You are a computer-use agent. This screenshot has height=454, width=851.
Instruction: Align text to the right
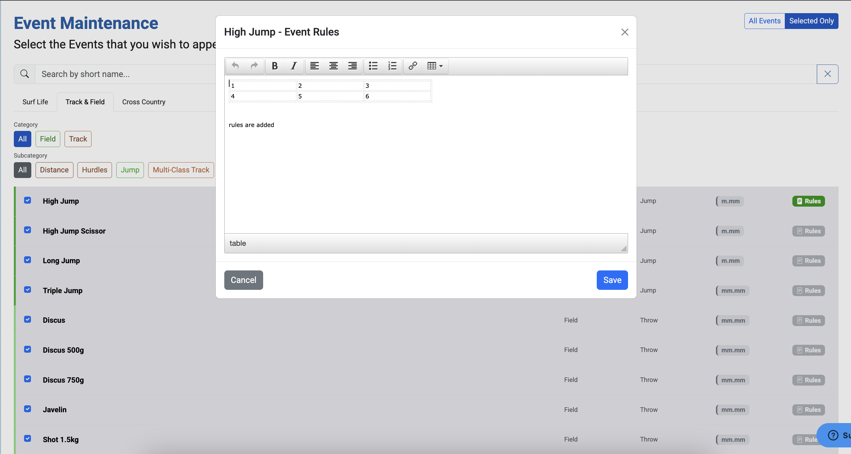pos(352,66)
